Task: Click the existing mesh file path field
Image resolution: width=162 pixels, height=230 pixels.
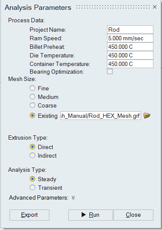Action: point(101,116)
